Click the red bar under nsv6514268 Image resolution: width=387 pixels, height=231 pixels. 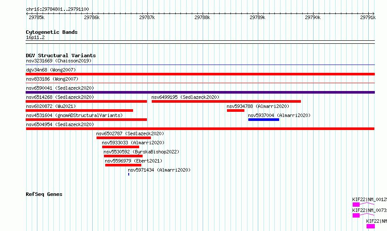click(x=87, y=101)
